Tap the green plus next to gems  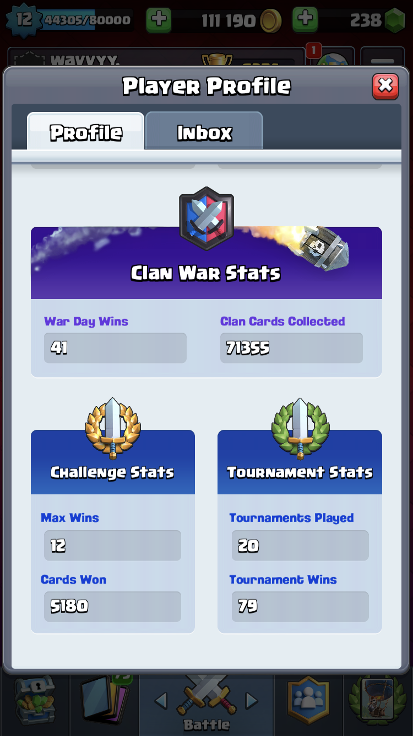tap(305, 20)
